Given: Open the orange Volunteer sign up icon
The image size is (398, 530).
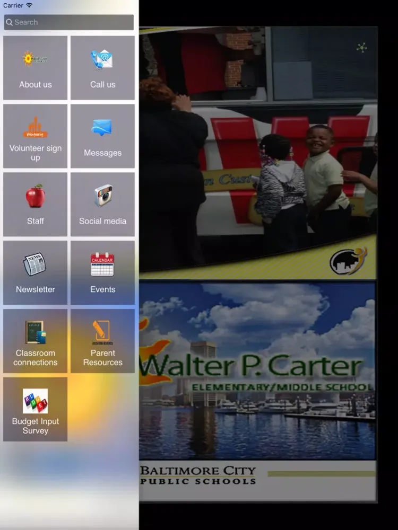Looking at the screenshot, I should click(35, 128).
